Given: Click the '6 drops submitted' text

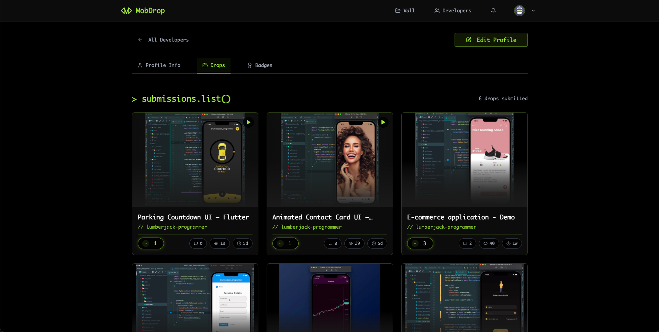Looking at the screenshot, I should 503,99.
